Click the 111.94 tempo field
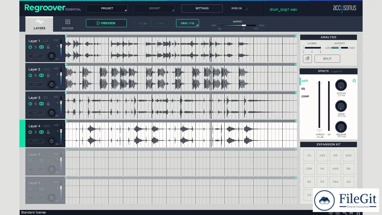Screen dimensions: 382x215 tap(143, 23)
